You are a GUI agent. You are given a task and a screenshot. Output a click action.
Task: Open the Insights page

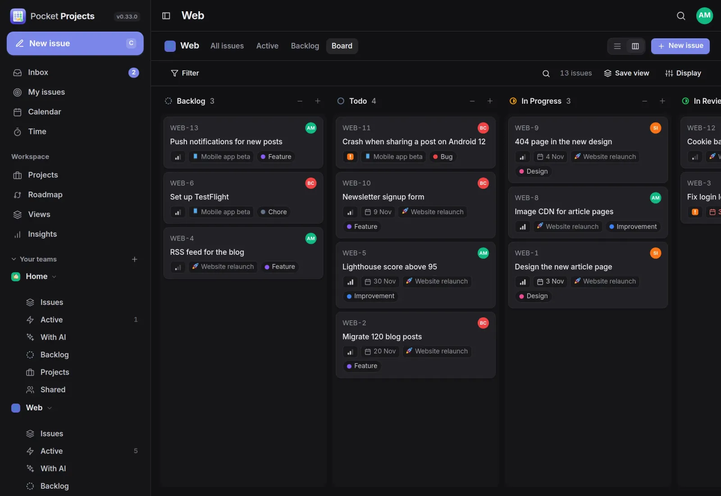click(x=75, y=234)
